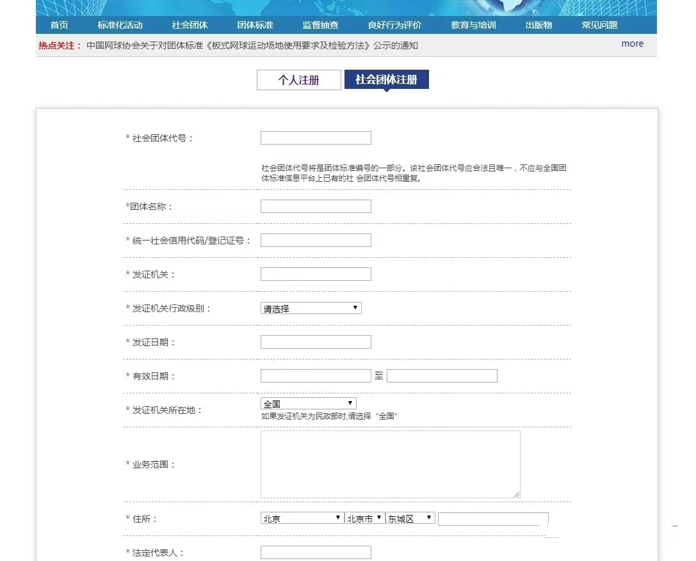Click the 统一社会信用代码/登记证号 input box
The width and height of the screenshot is (696, 561).
click(x=316, y=241)
